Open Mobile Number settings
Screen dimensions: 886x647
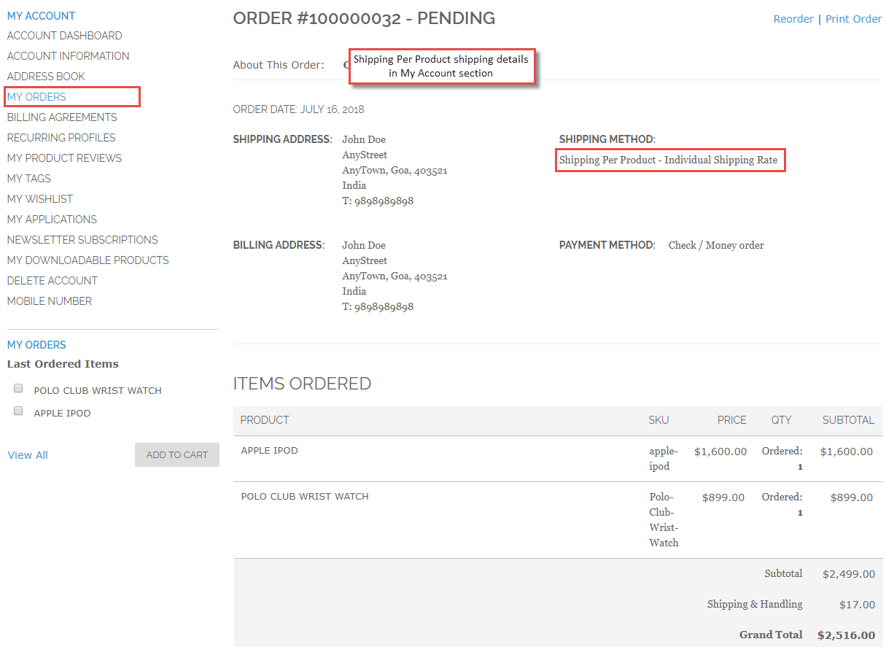50,301
